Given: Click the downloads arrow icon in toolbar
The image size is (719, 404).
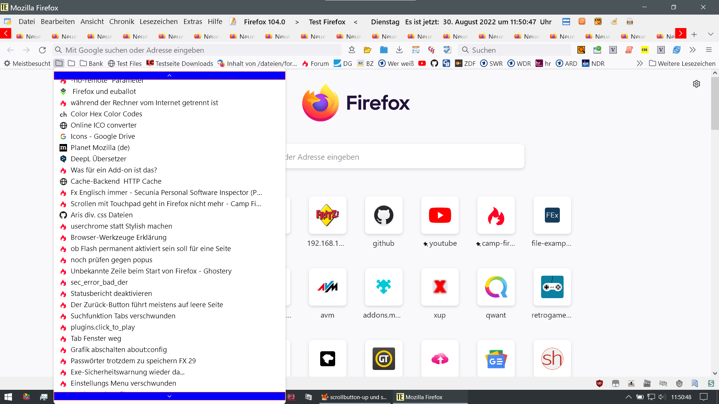Looking at the screenshot, I should coord(400,50).
